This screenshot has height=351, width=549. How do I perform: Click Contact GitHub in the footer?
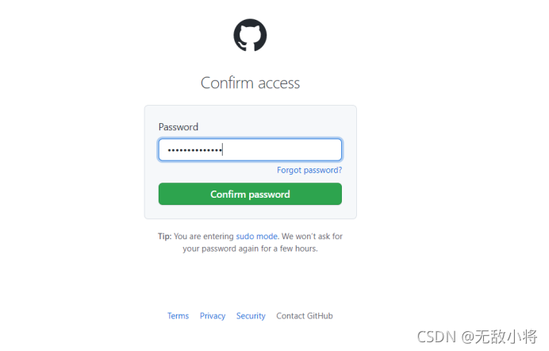(x=305, y=316)
